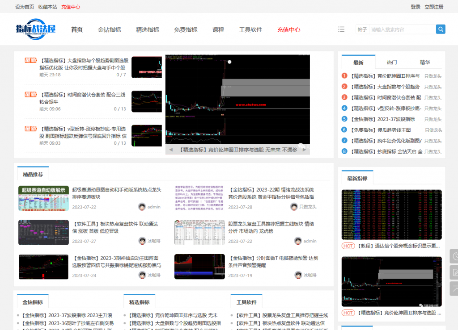Open the 帖子 search type dropdown
This screenshot has height=330, width=458.
tap(362, 29)
